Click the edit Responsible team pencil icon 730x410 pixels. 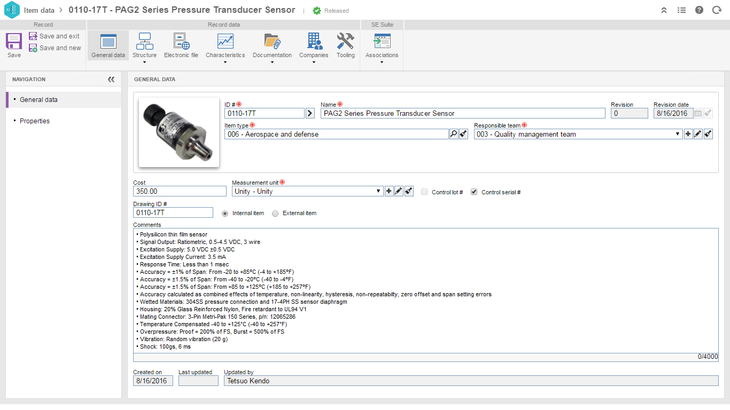(698, 134)
